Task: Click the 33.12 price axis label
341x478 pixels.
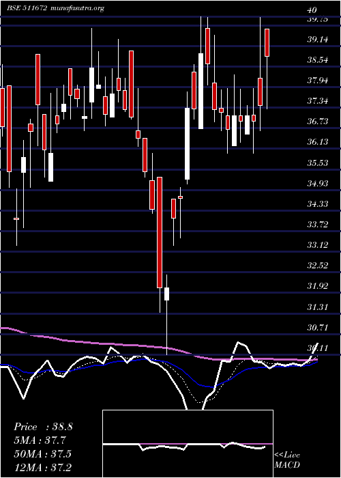Action: tap(317, 244)
